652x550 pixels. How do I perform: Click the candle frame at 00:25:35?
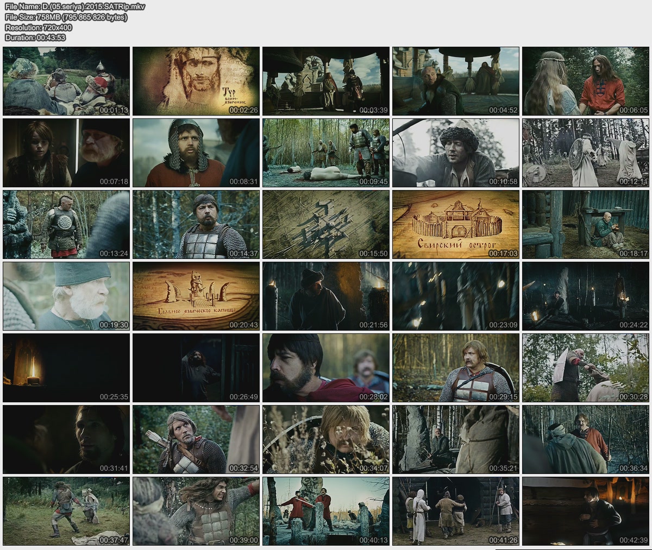(66, 368)
